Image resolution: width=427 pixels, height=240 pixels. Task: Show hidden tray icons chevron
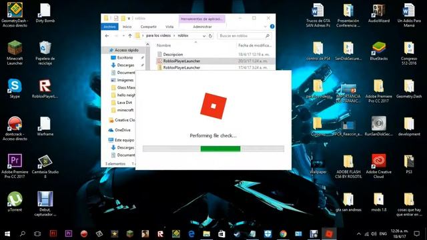point(359,234)
